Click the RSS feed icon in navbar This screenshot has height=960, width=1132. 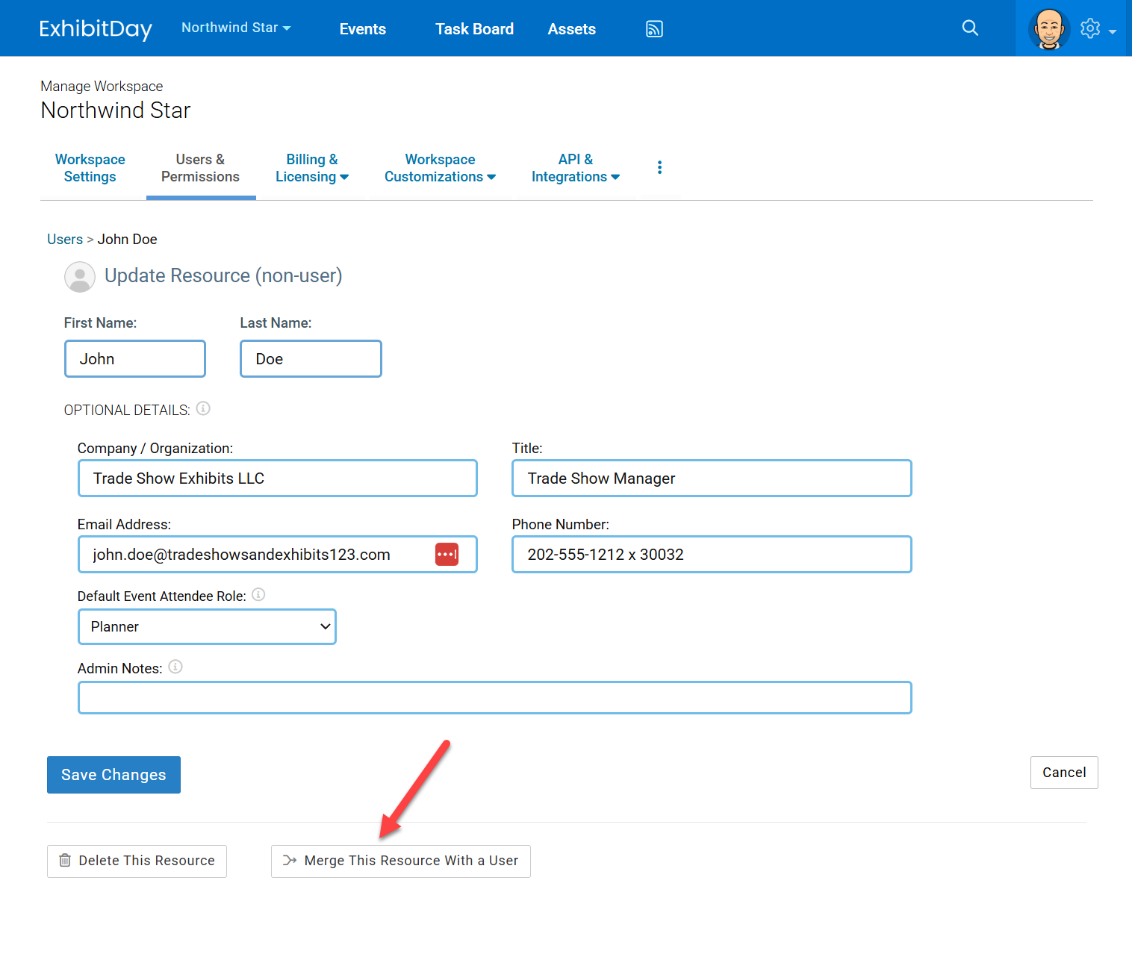[654, 29]
